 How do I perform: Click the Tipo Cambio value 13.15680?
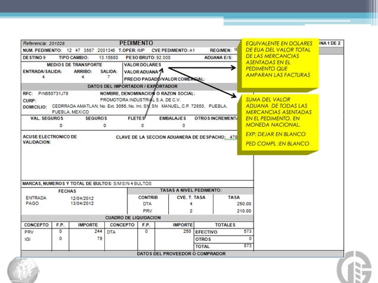(108, 58)
